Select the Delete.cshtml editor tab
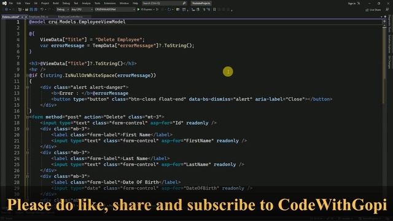Image resolution: width=393 pixels, height=221 pixels. pos(10,17)
